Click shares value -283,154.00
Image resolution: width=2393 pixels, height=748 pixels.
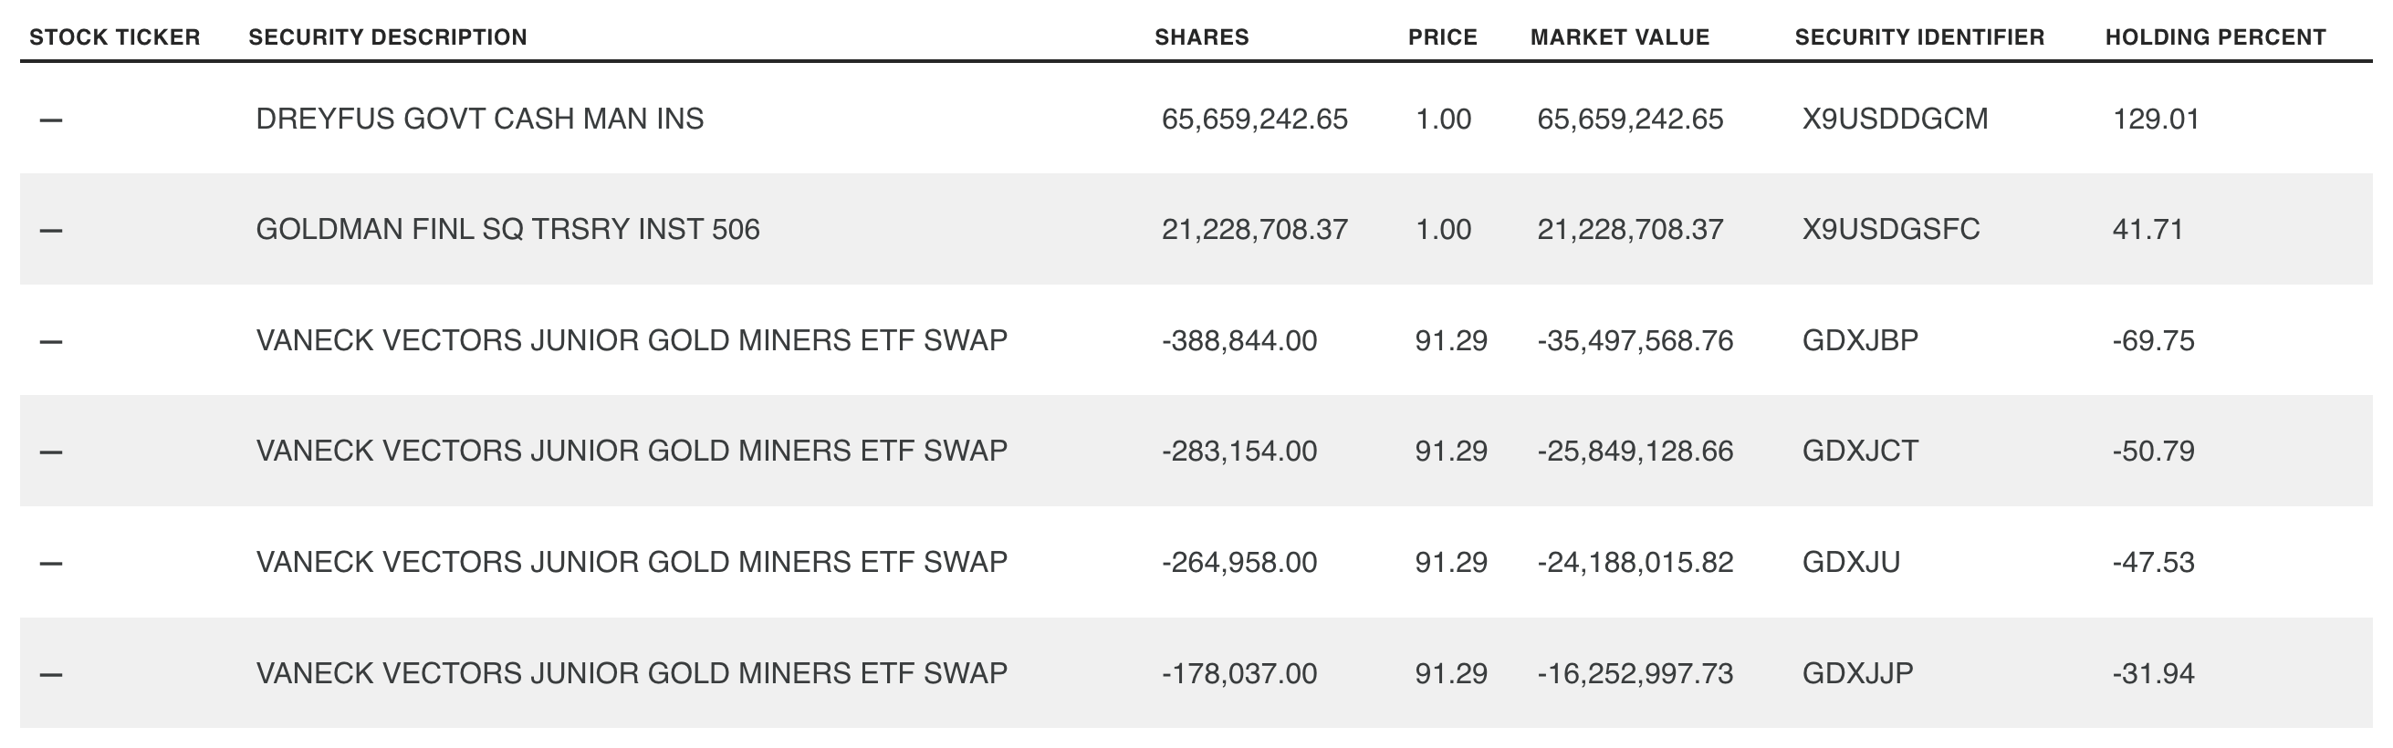coord(1238,451)
